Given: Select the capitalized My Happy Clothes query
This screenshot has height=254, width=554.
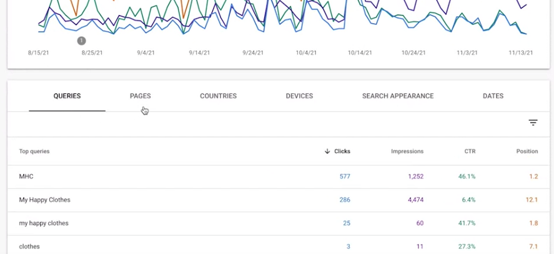Looking at the screenshot, I should point(44,200).
